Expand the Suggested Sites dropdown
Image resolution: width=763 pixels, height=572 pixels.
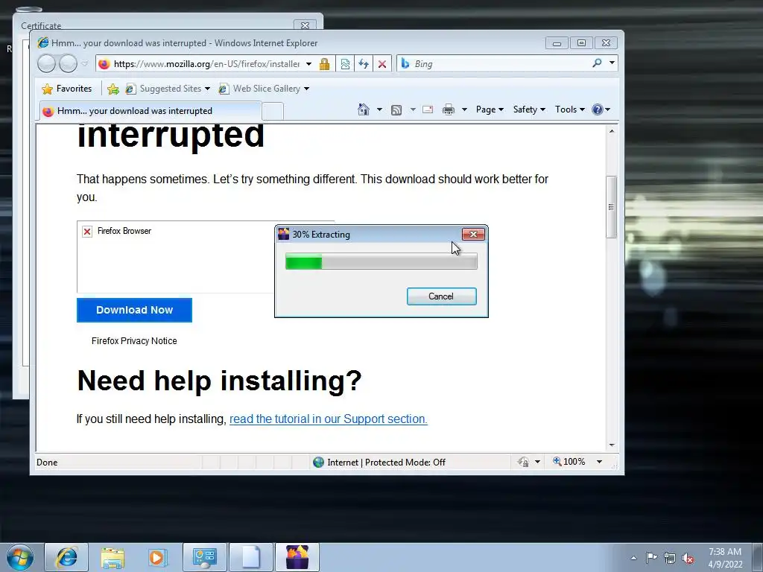tap(207, 89)
